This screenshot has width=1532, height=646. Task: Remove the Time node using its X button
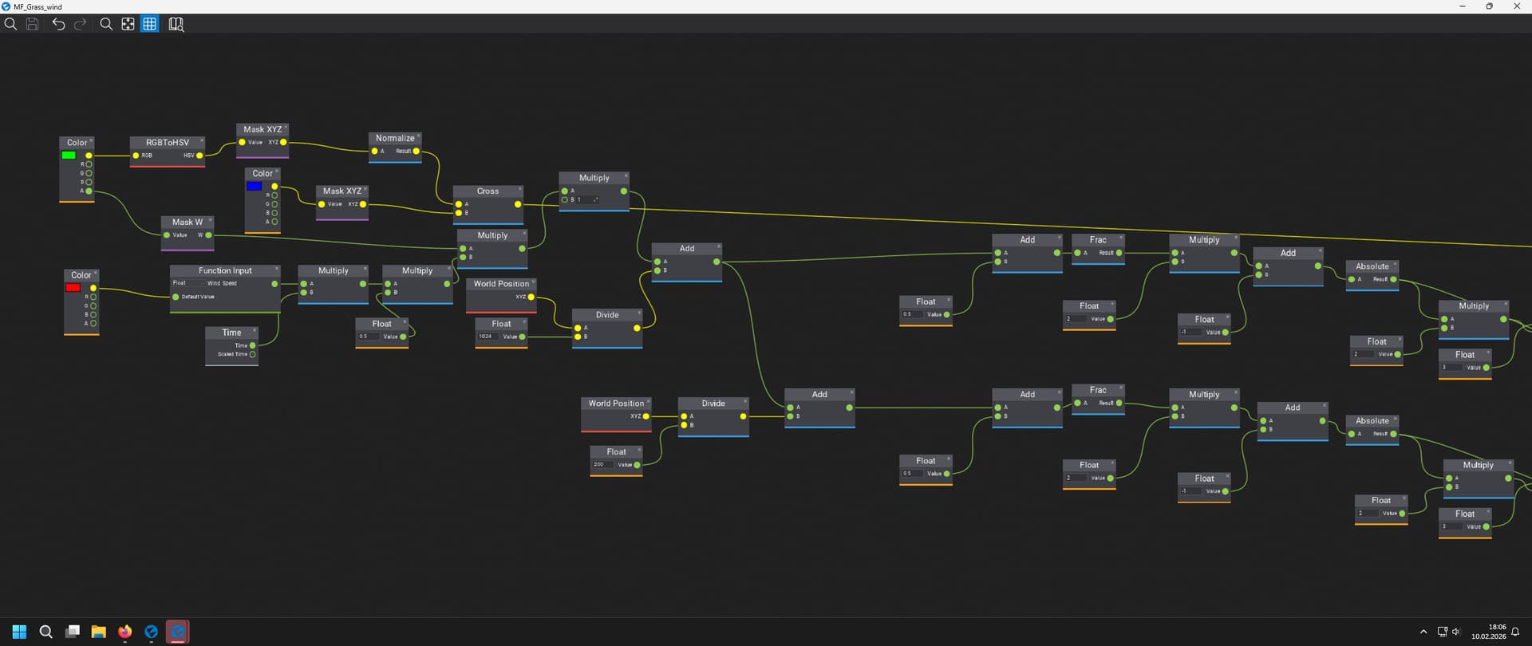pyautogui.click(x=255, y=330)
